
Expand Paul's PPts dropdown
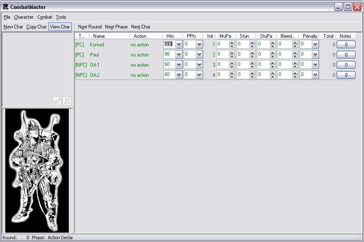coord(199,54)
